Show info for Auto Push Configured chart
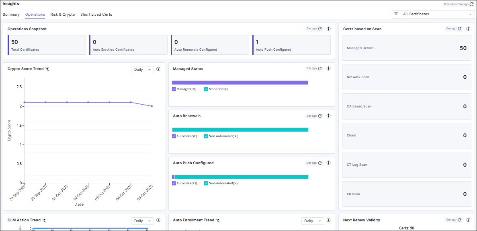Image resolution: width=477 pixels, height=231 pixels. [x=329, y=163]
